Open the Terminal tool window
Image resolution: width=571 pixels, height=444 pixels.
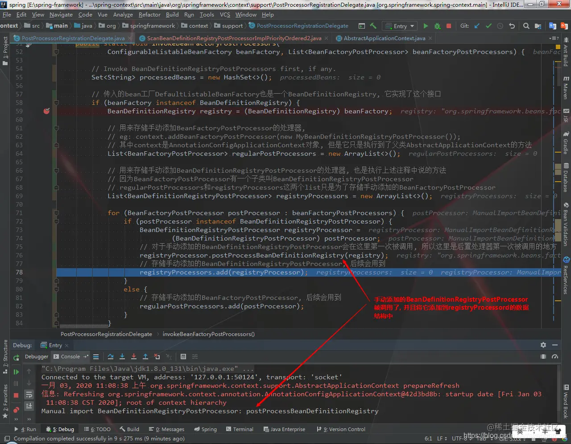click(240, 429)
